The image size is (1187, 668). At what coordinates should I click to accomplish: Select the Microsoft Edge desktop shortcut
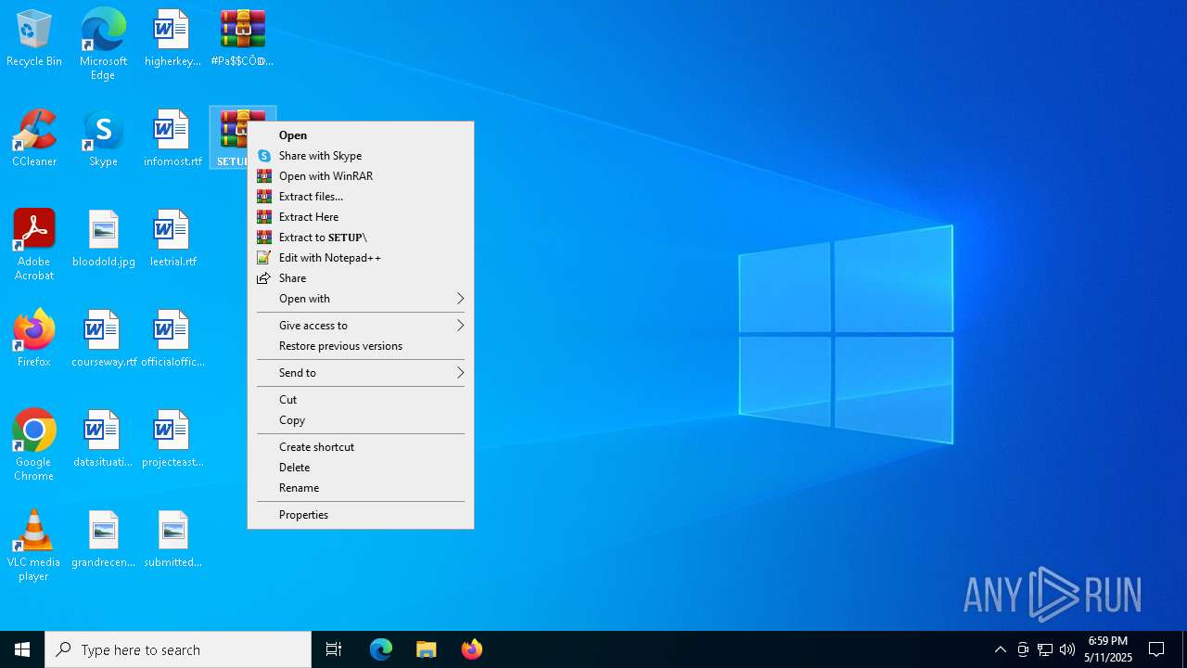(x=103, y=45)
